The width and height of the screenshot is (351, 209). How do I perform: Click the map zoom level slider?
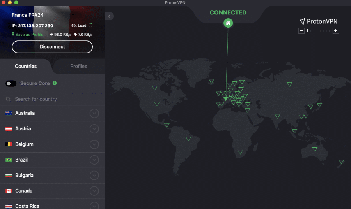pos(318,31)
